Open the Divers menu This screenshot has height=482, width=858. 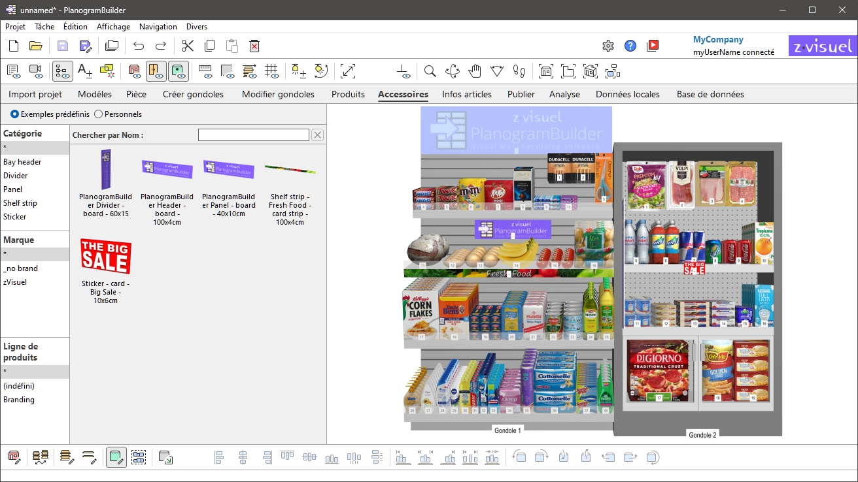coord(197,27)
